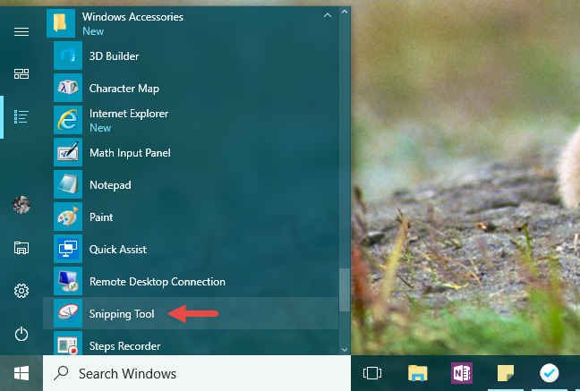Open Settings gear in Start sidebar

point(21,291)
